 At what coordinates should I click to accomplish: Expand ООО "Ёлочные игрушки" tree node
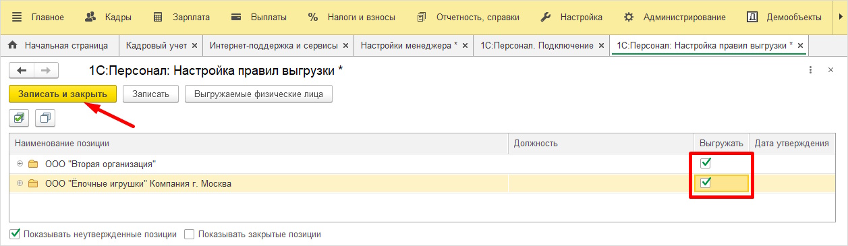[20, 183]
